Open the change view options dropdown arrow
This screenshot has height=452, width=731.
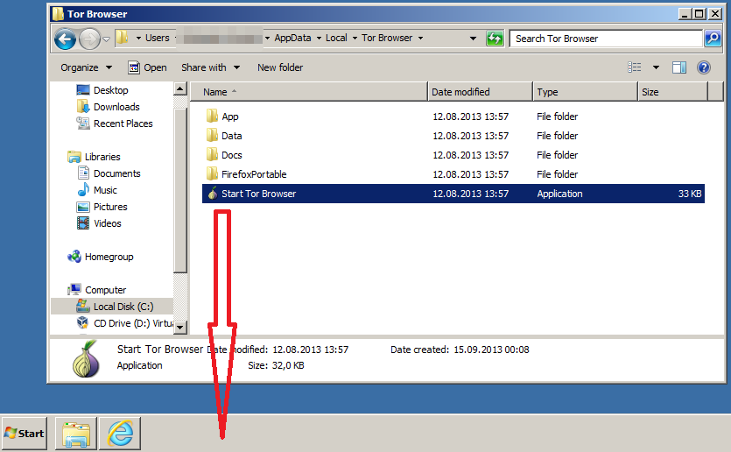656,67
